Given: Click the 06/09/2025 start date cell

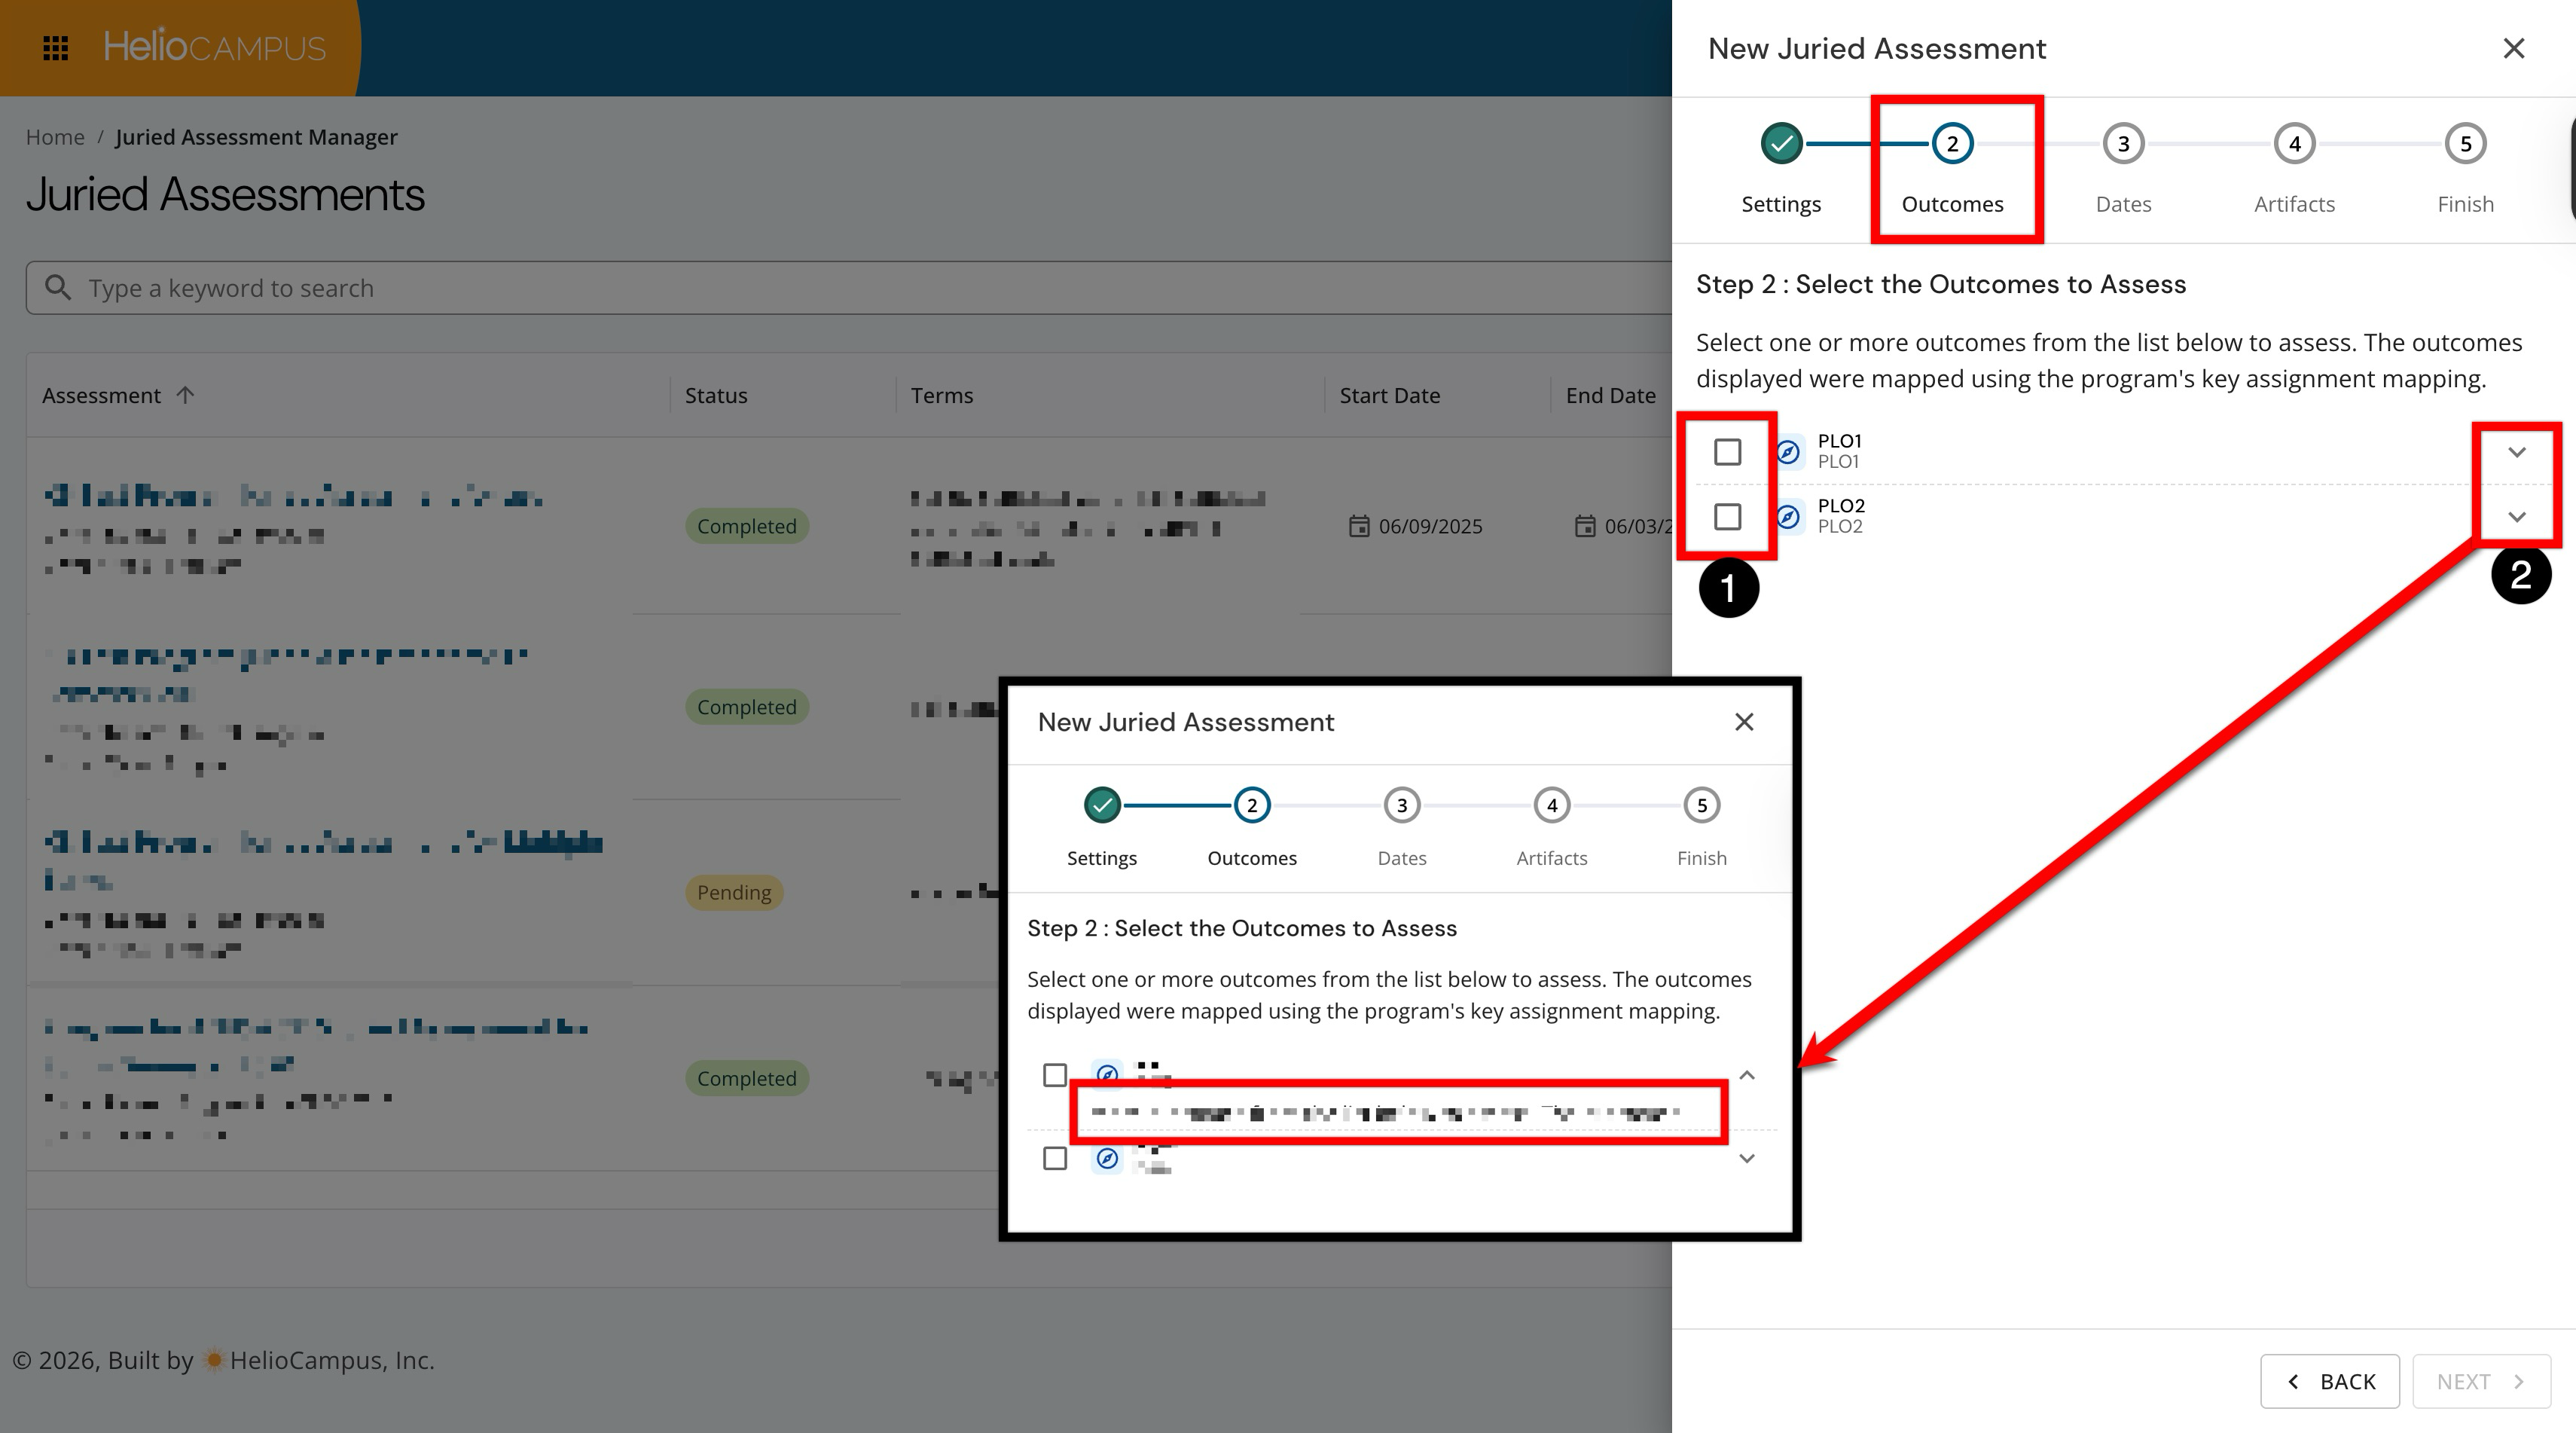Looking at the screenshot, I should 1416,526.
